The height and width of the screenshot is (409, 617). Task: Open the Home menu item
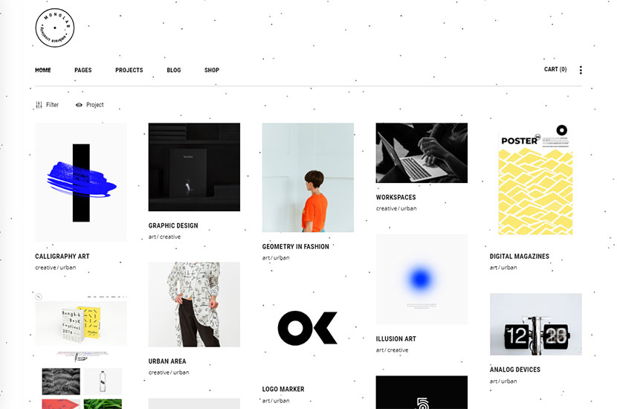43,70
